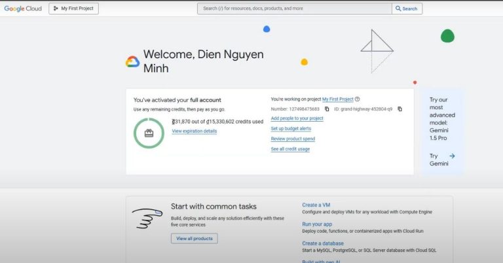Copy the project number
Viewport: 503px width, 263px height.
point(327,109)
